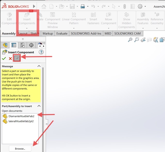This screenshot has width=165, height=152.
Task: Open View Orientation cube icon
Action: (162, 40)
